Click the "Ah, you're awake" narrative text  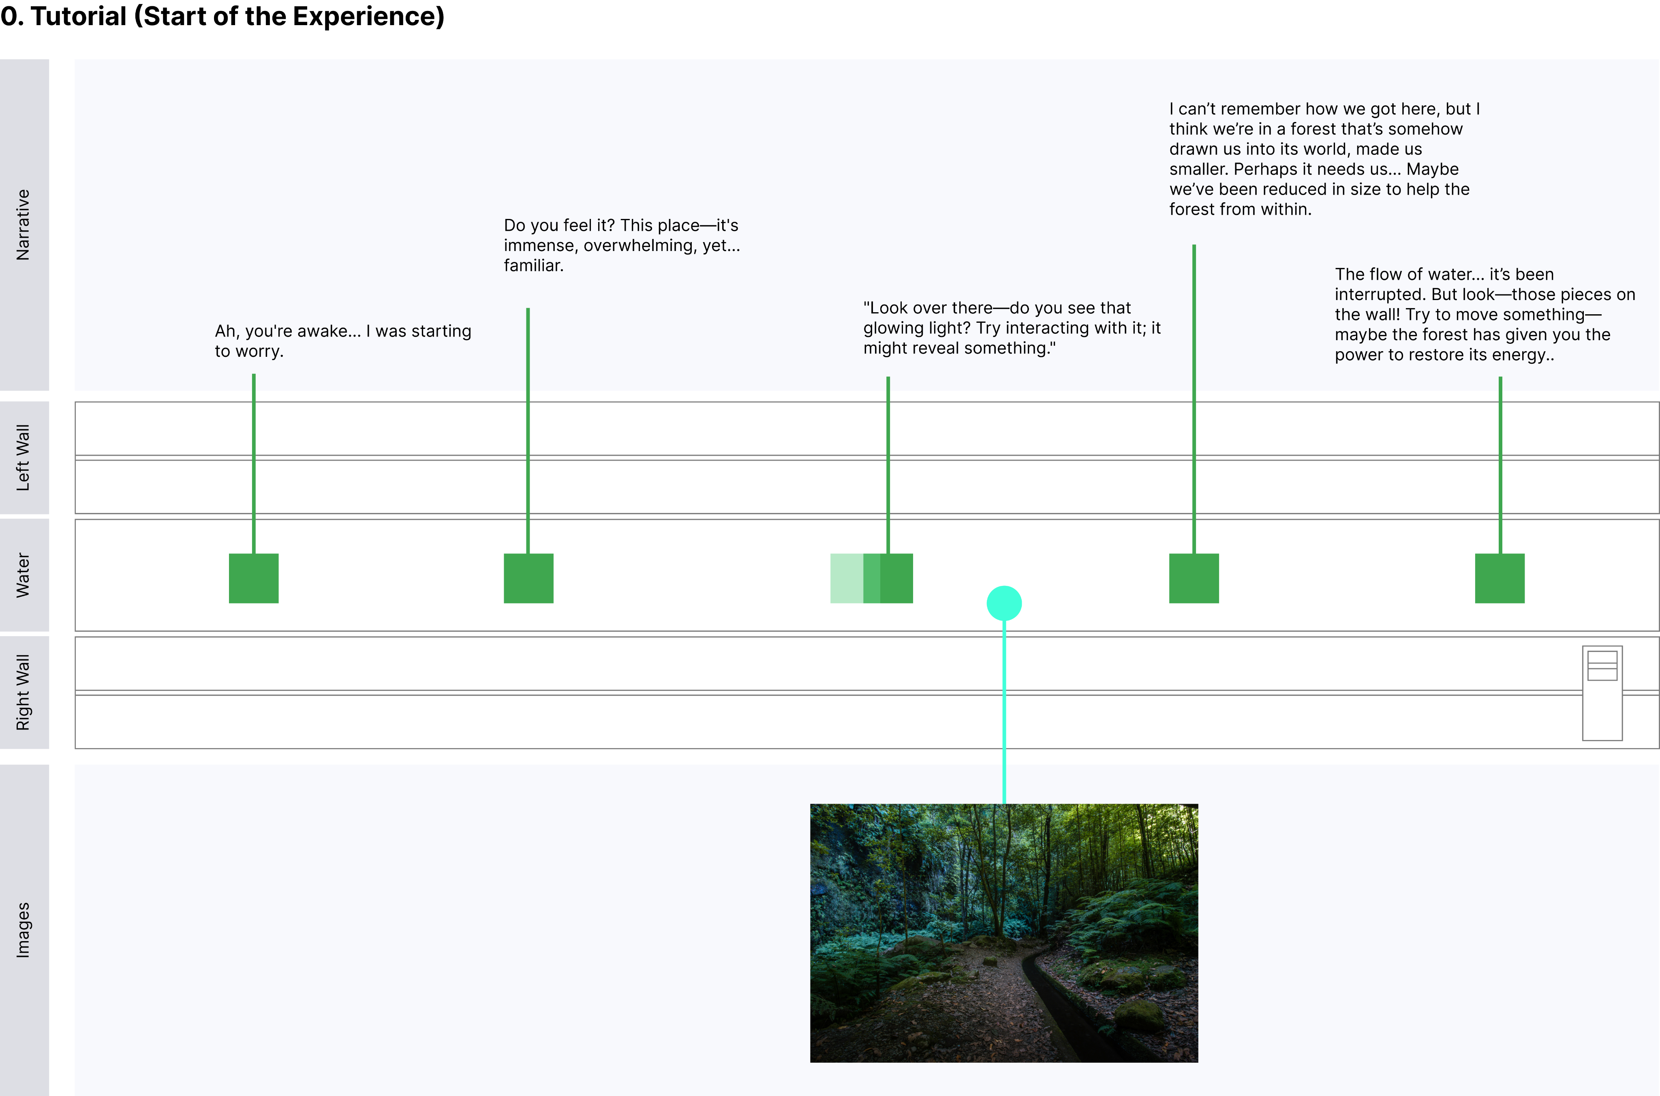pos(342,342)
